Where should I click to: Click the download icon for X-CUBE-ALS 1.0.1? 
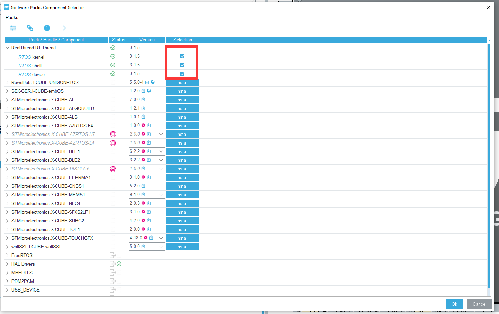point(143,117)
